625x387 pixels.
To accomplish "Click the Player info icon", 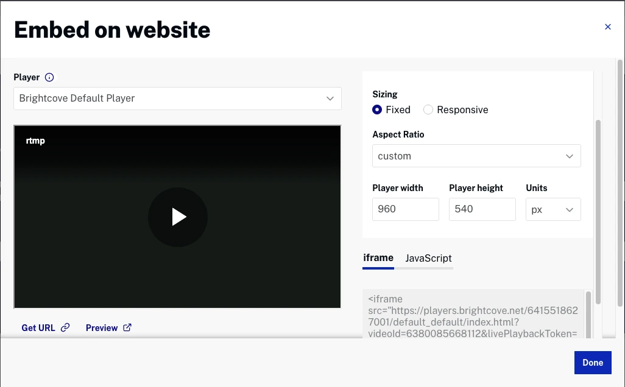I will 51,77.
